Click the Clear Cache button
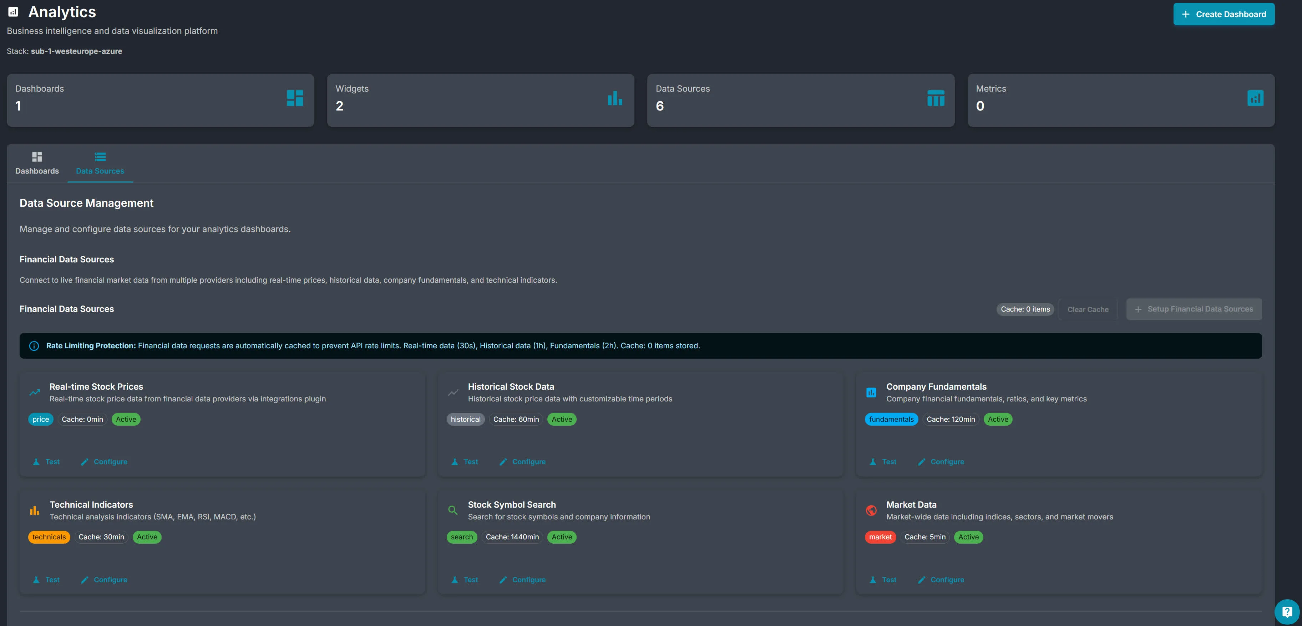The width and height of the screenshot is (1302, 626). [x=1088, y=309]
